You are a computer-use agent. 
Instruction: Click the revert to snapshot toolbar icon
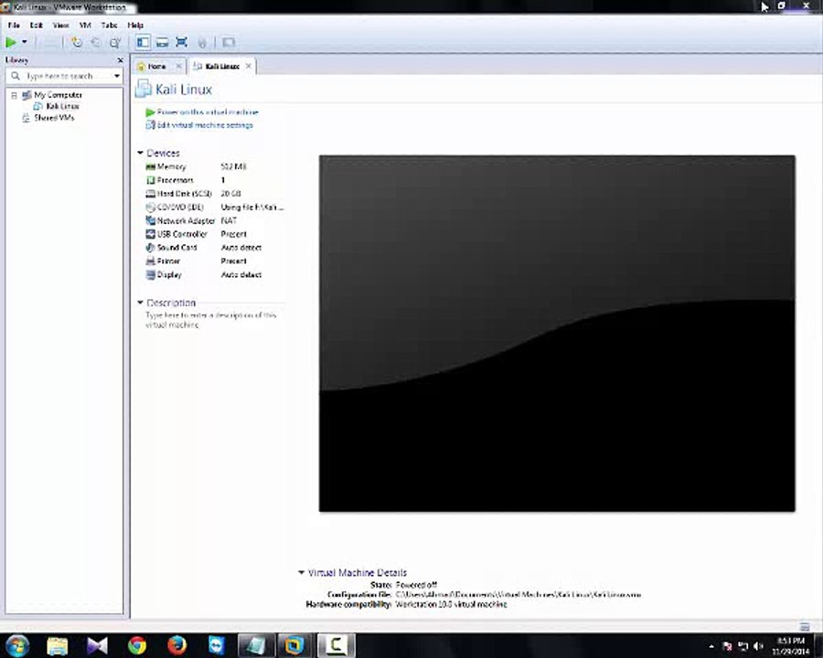tap(95, 43)
